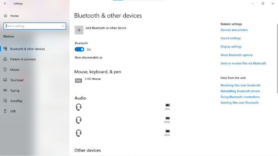The image size is (278, 156).
Task: Select the last headset device in Audio list
Action: (x=122, y=133)
